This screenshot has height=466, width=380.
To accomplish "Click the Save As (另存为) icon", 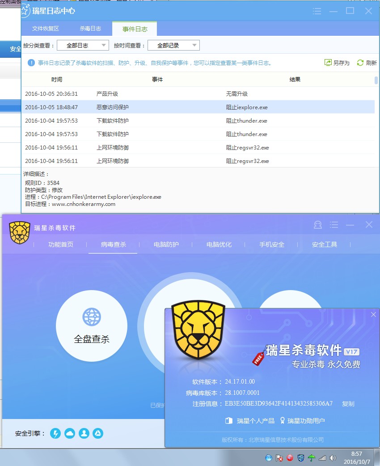I will click(x=328, y=62).
